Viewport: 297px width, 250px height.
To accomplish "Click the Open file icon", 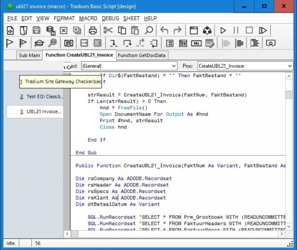I will click(23, 31).
